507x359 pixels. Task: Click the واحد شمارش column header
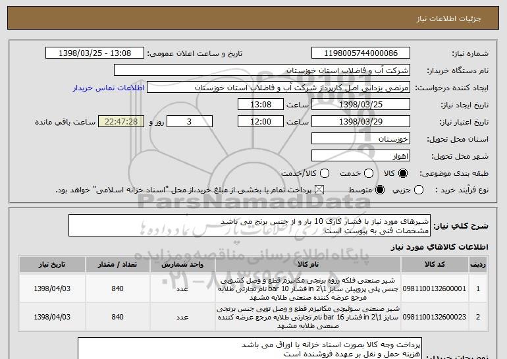point(182,265)
